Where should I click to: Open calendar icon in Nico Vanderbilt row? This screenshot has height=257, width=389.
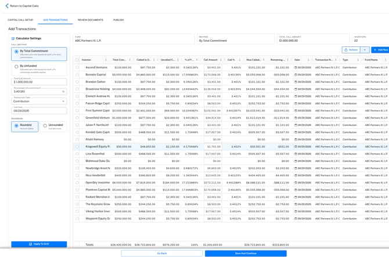296,175
